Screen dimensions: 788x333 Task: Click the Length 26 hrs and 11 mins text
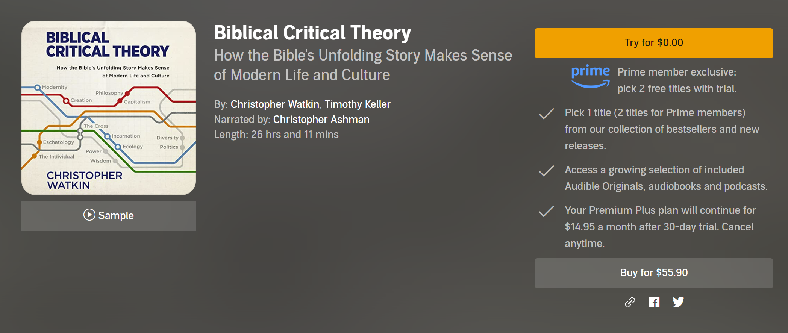pos(276,135)
